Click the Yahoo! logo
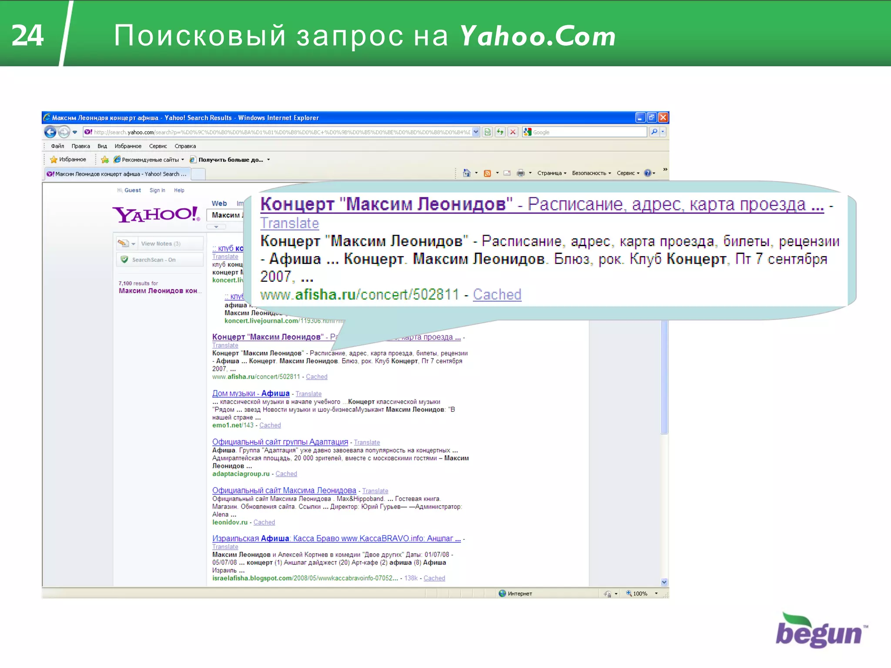 tap(156, 214)
